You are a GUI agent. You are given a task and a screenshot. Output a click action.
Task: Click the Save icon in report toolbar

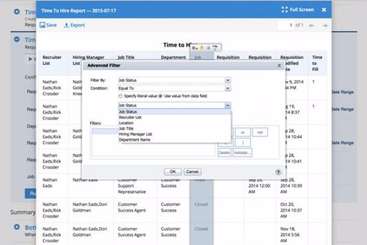42,25
